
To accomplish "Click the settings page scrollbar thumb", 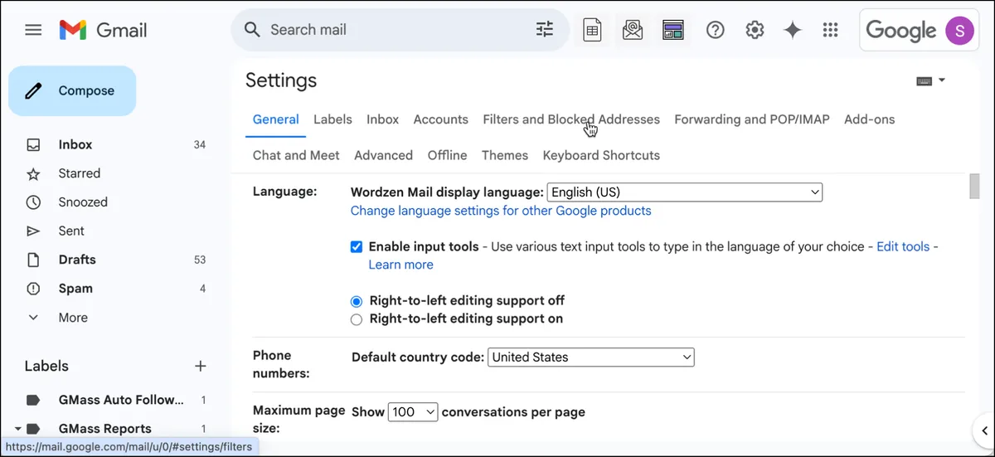I will 974,187.
